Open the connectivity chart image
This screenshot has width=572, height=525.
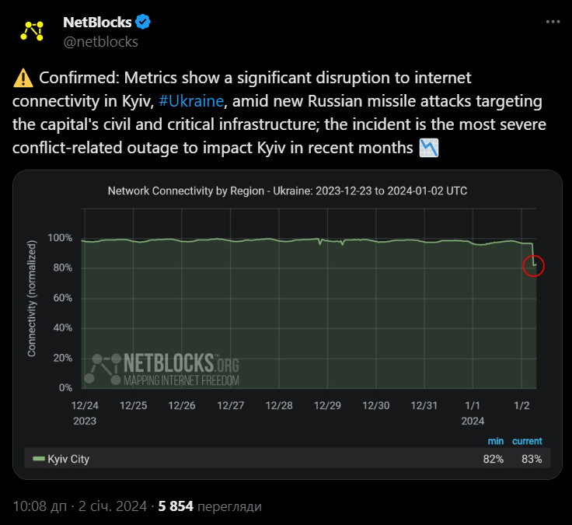(x=288, y=324)
